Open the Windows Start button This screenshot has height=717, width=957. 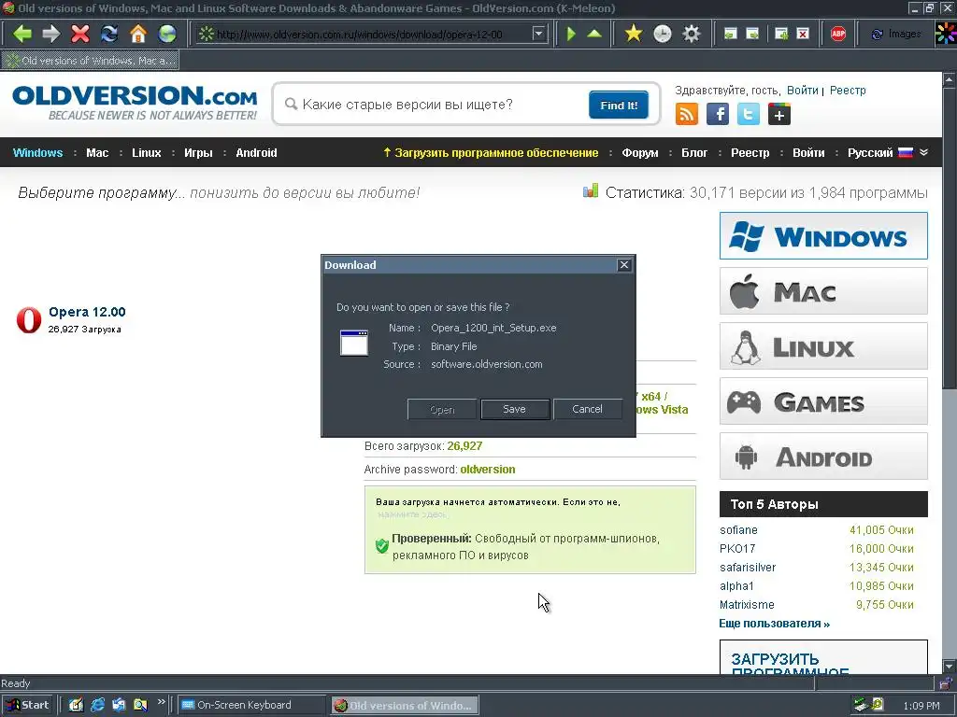pyautogui.click(x=27, y=705)
